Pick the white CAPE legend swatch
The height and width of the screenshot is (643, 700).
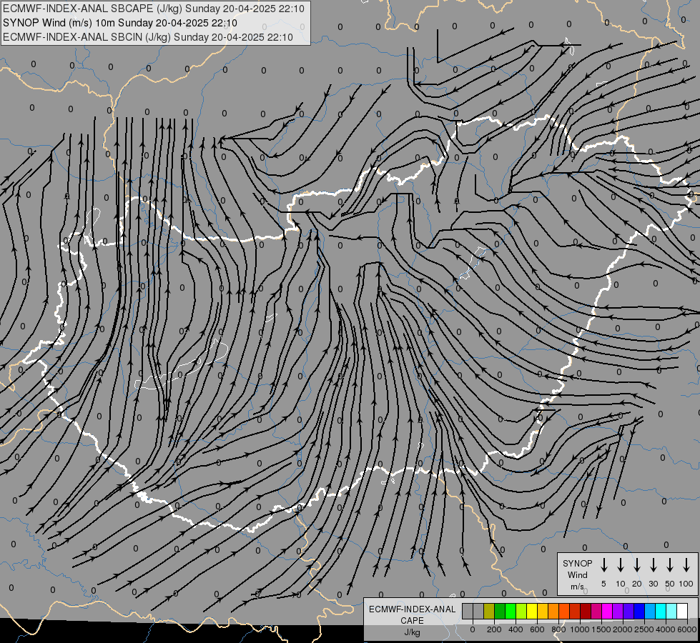[x=683, y=611]
